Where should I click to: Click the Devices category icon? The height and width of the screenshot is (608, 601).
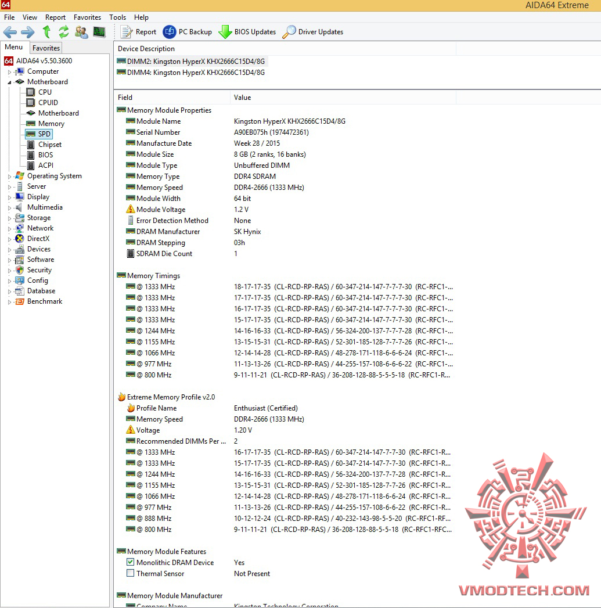click(19, 249)
